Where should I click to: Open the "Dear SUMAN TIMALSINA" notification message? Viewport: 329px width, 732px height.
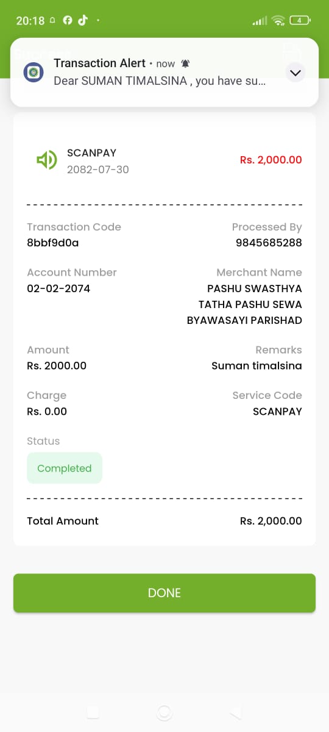(160, 81)
